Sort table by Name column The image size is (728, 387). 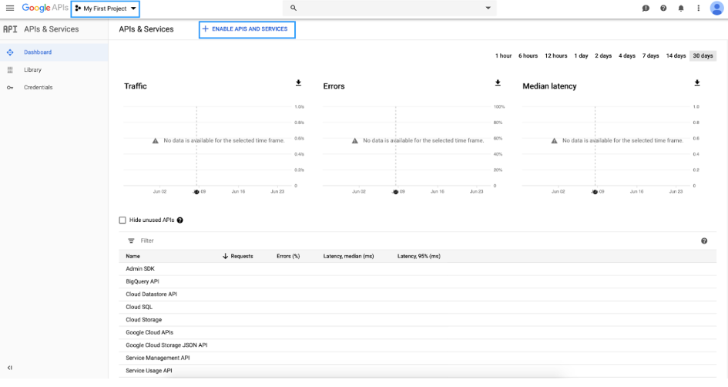coord(133,256)
